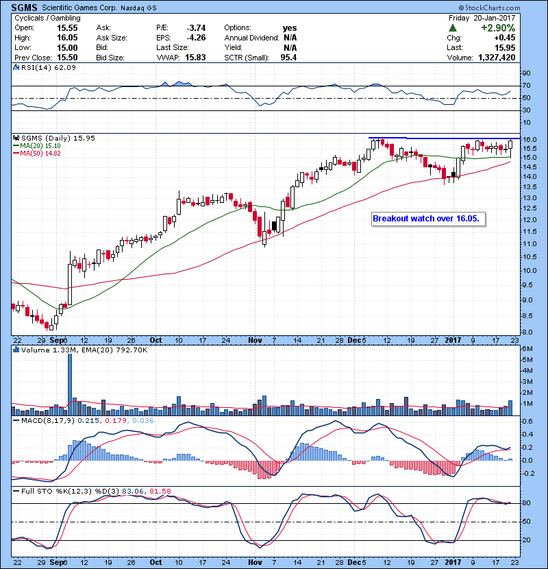Screen dimensions: 548x569
Task: Click the Oct label on price chart axis
Action: pyautogui.click(x=155, y=340)
